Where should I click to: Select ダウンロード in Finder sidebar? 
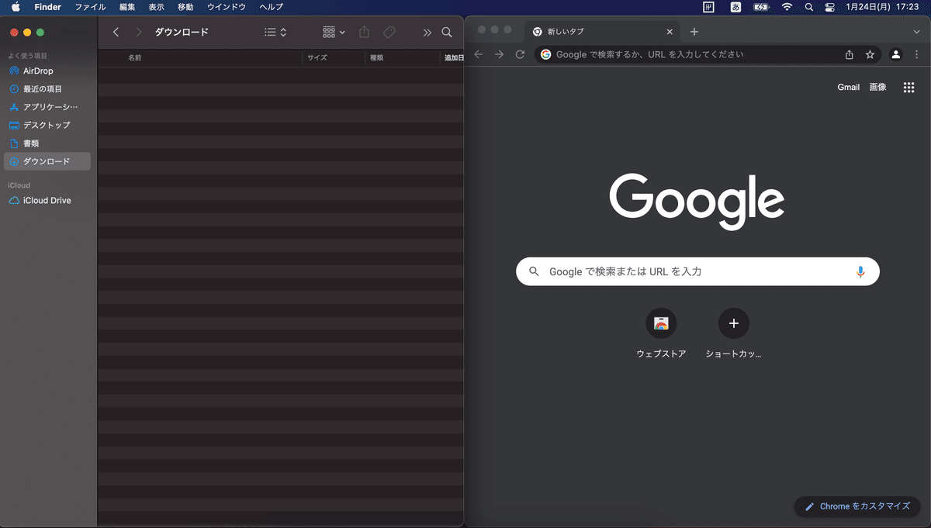(x=47, y=161)
